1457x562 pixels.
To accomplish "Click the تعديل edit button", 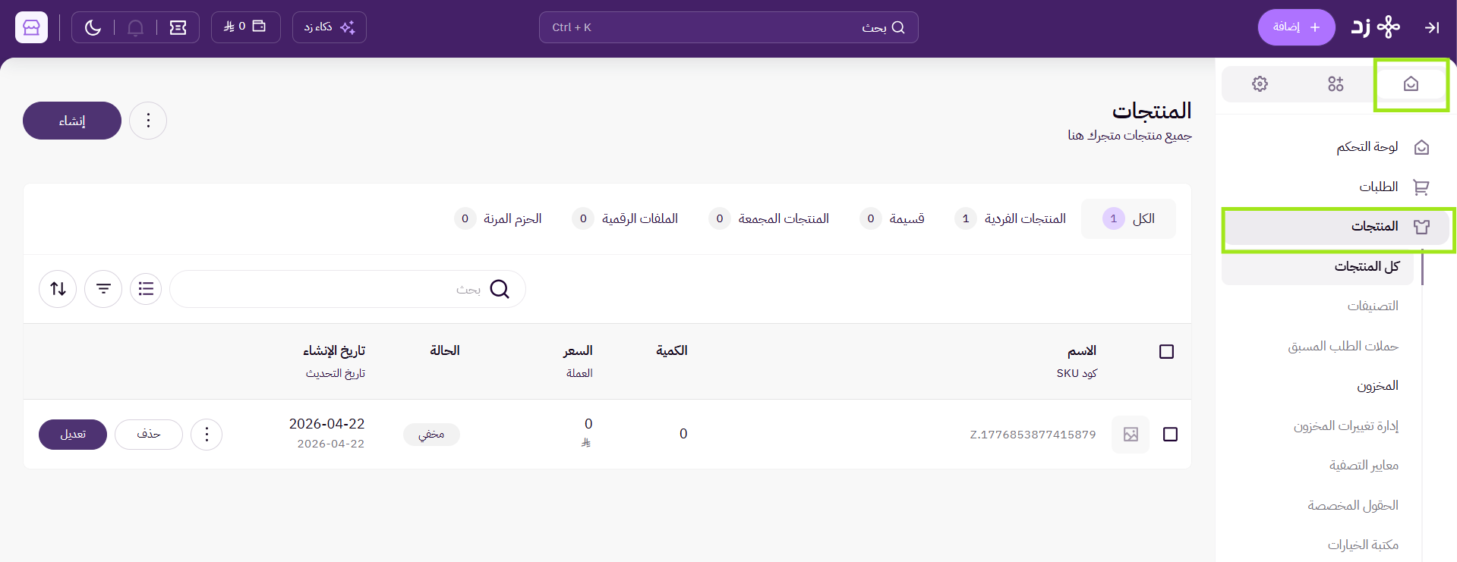I will [x=73, y=435].
